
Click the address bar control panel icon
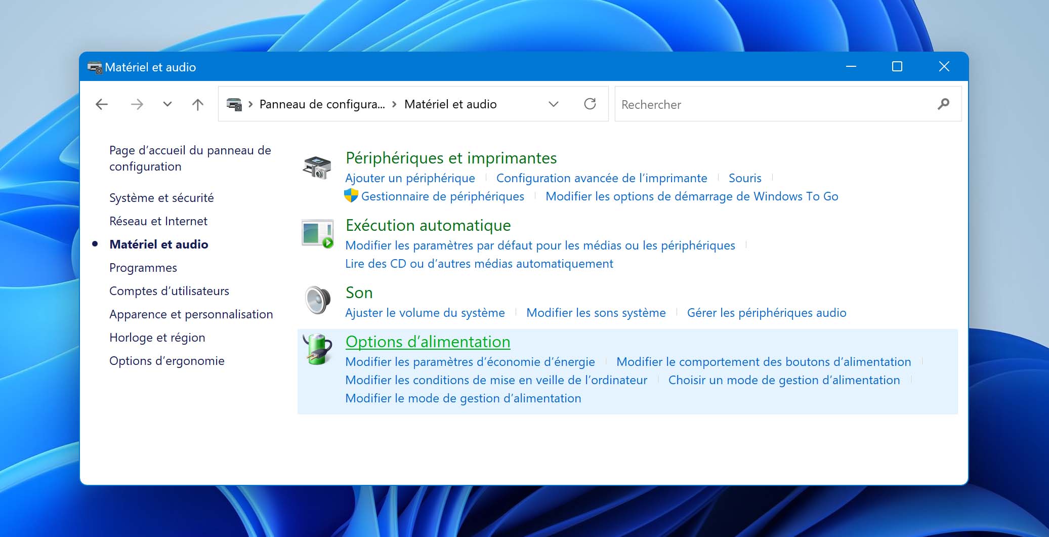point(234,104)
